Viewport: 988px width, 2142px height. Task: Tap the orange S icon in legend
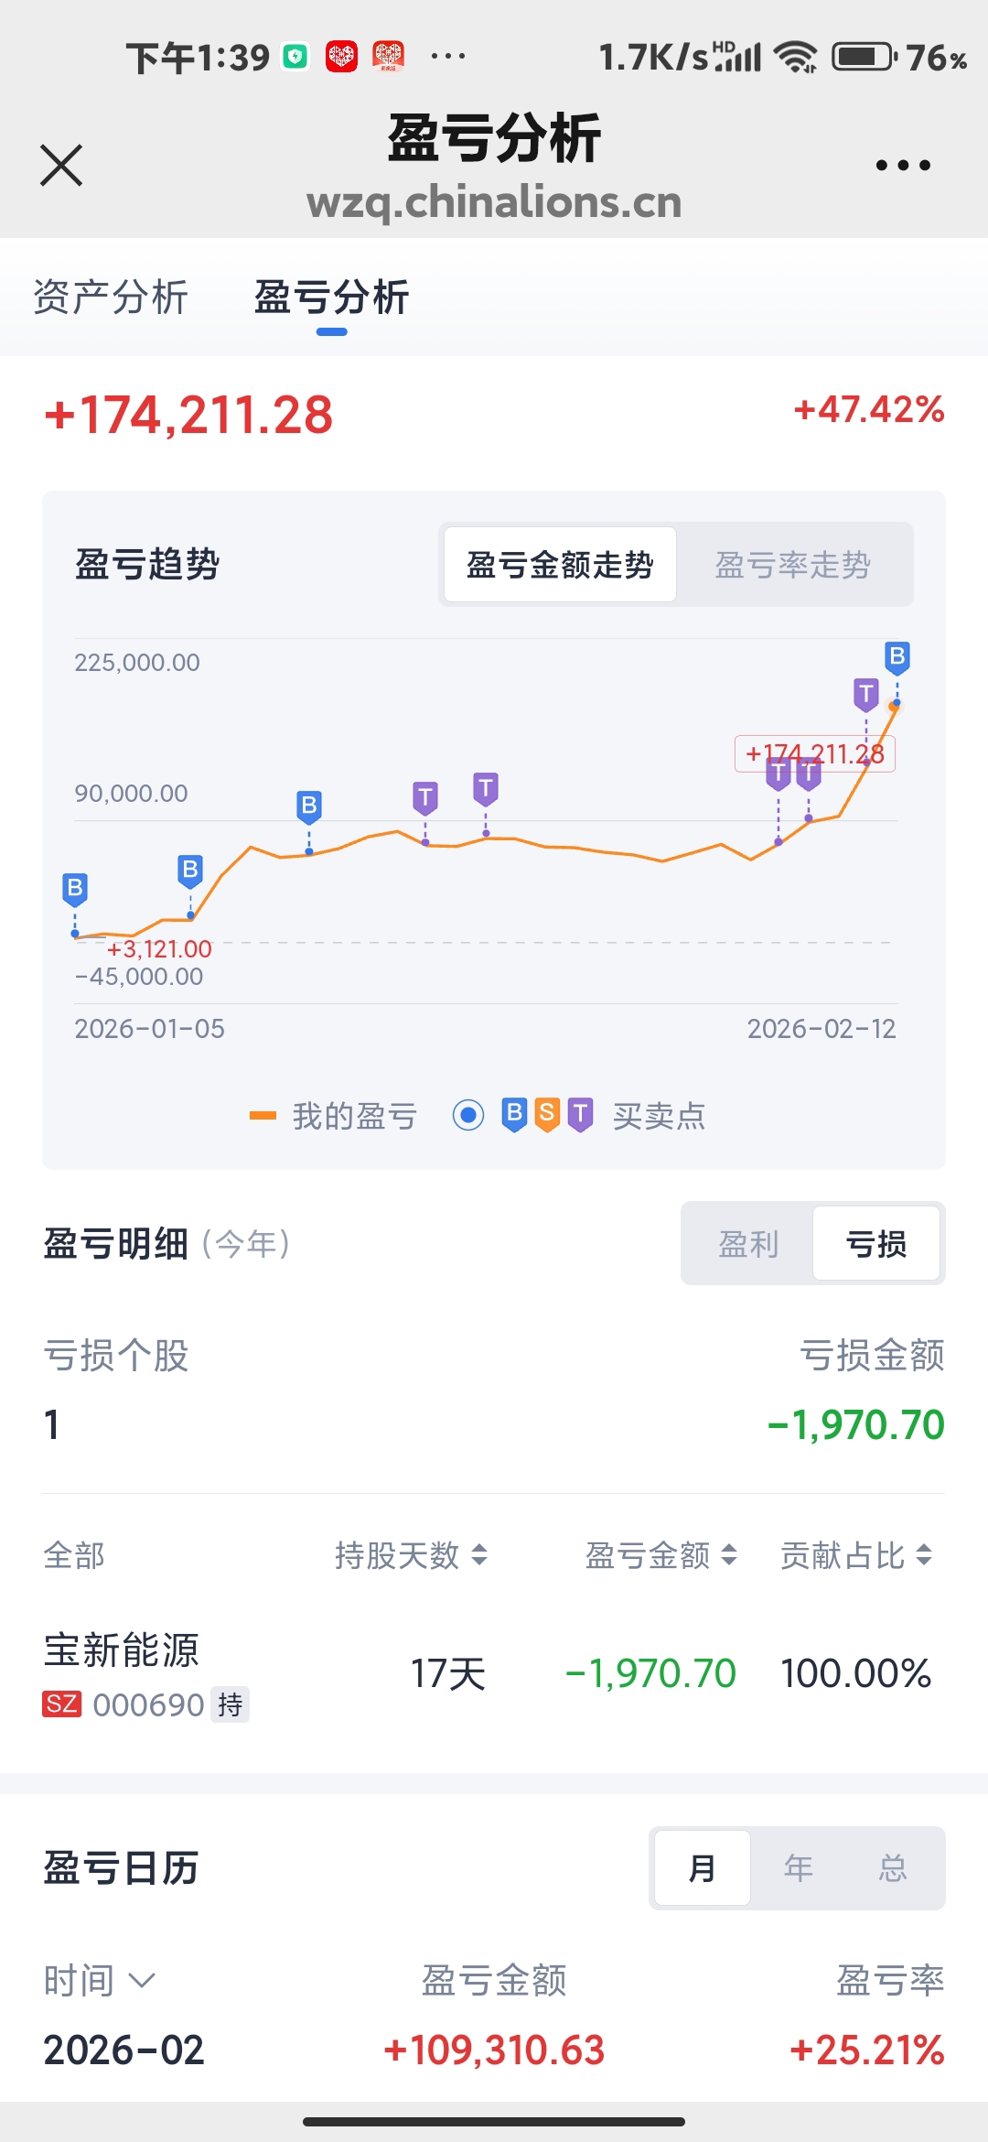coord(547,1114)
